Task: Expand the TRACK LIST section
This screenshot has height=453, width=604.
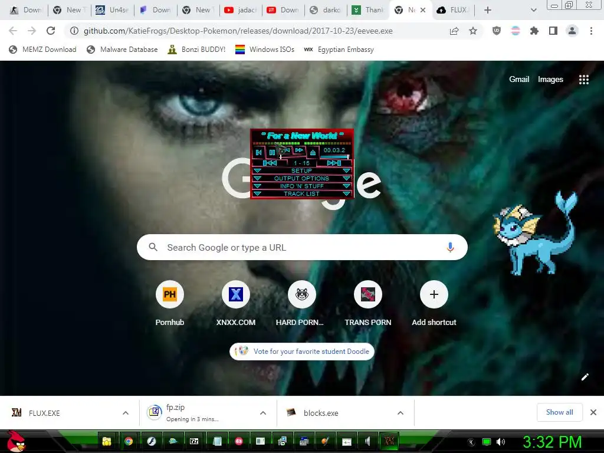Action: 301,193
